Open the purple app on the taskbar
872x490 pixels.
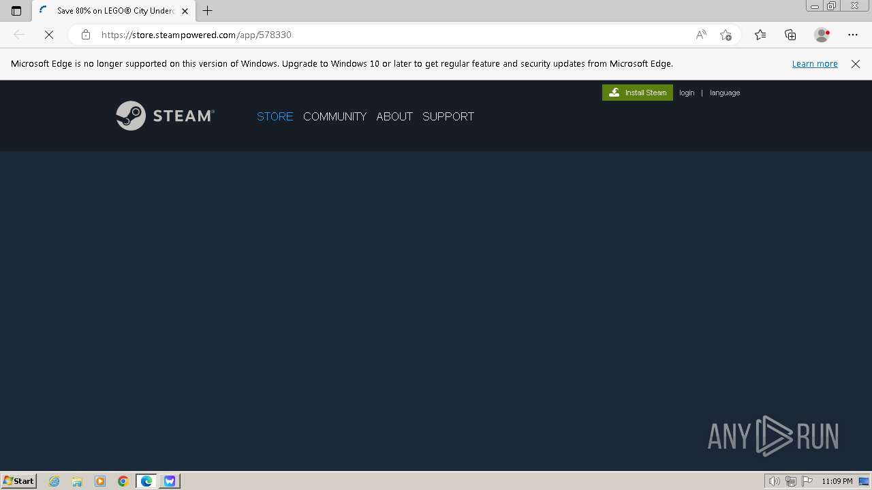(x=170, y=481)
